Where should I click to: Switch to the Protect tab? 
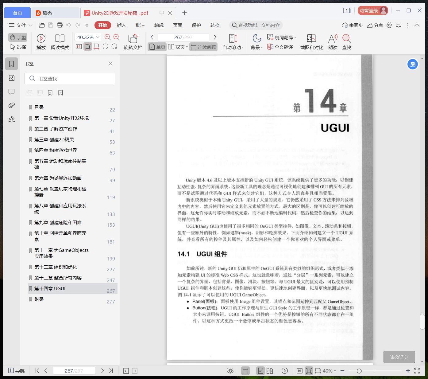click(196, 25)
